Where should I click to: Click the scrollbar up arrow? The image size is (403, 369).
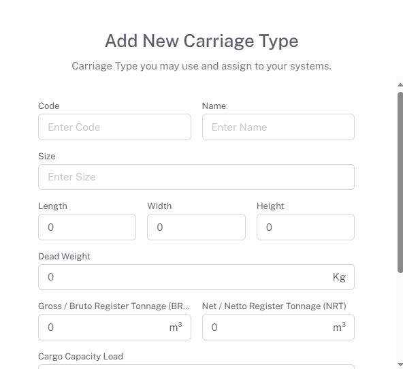[x=400, y=85]
